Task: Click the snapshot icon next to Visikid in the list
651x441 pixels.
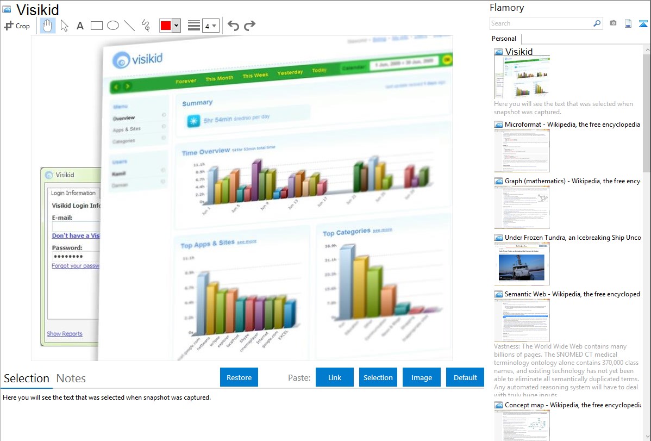Action: [x=498, y=52]
